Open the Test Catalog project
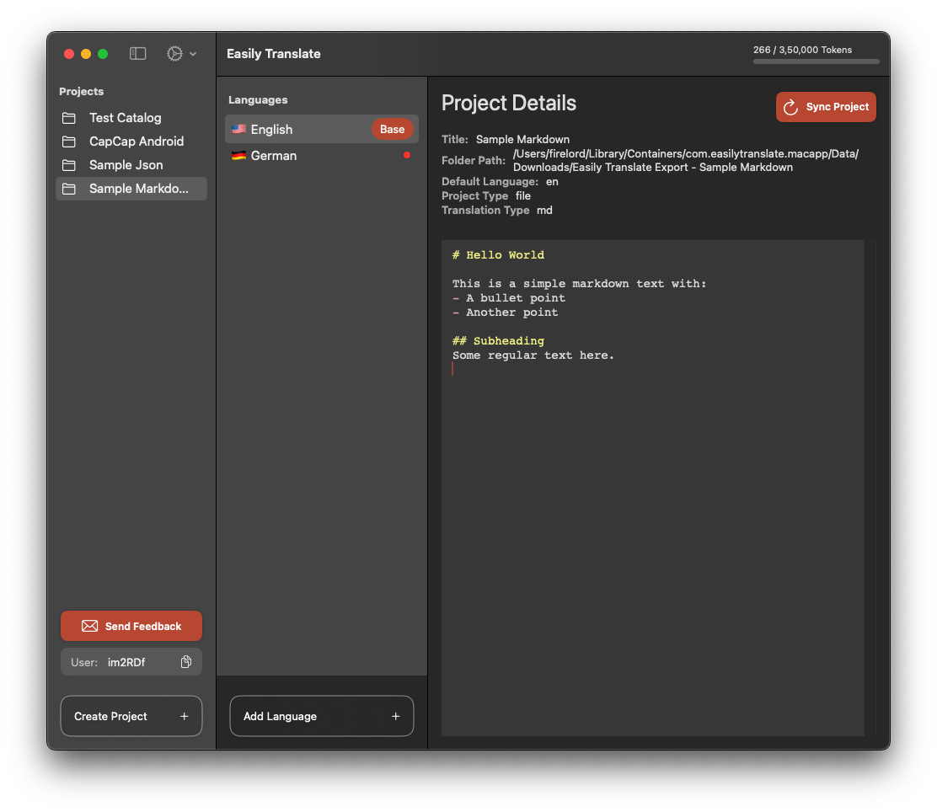 pyautogui.click(x=131, y=118)
